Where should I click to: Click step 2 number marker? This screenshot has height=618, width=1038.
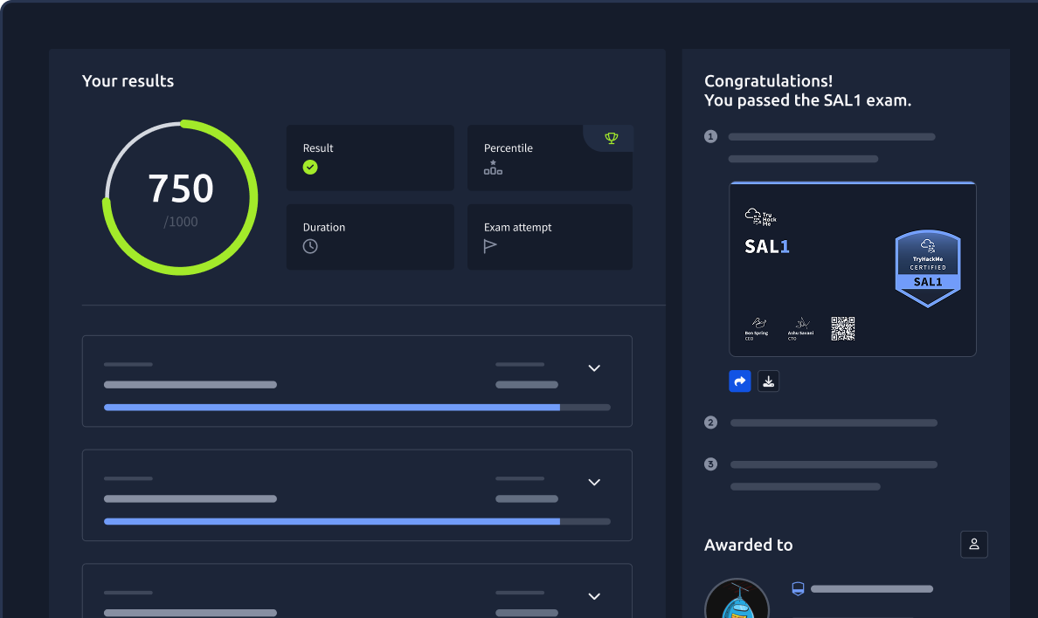click(710, 422)
